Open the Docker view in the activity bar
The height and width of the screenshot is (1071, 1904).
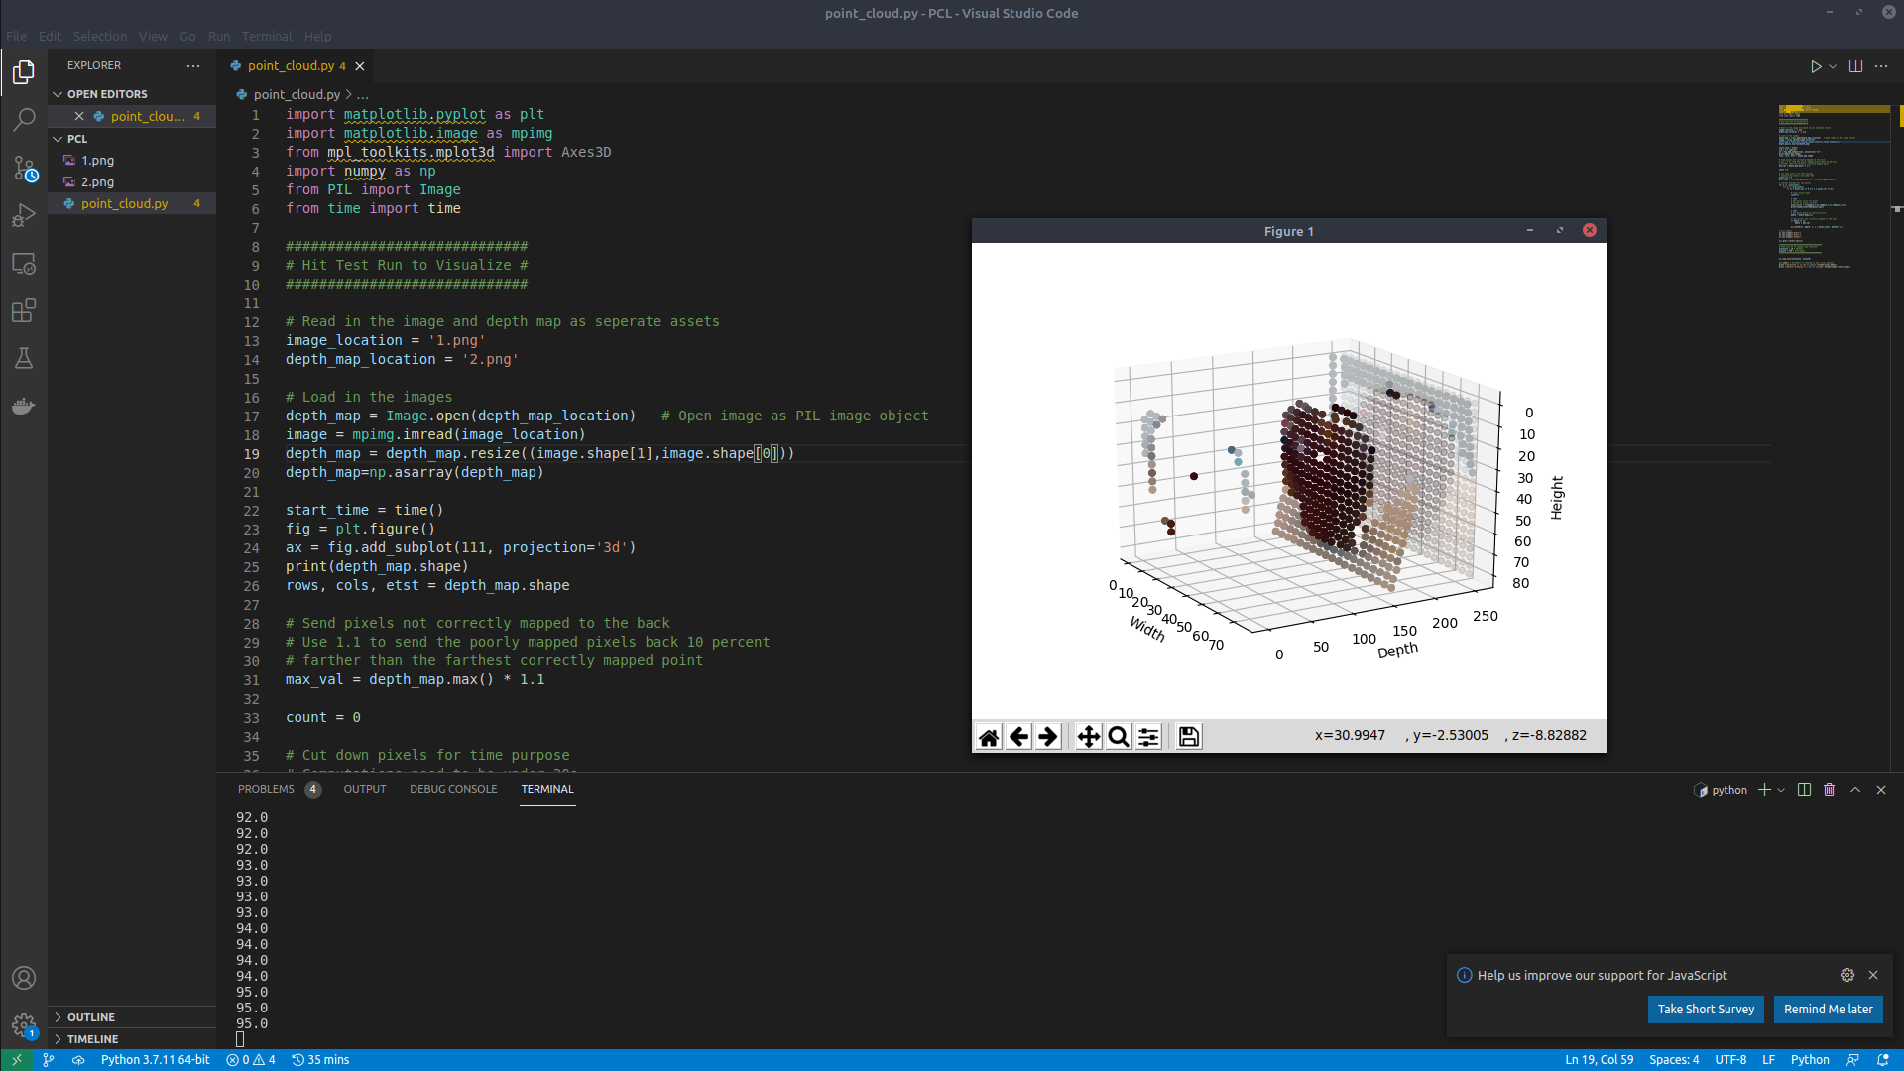[x=24, y=407]
